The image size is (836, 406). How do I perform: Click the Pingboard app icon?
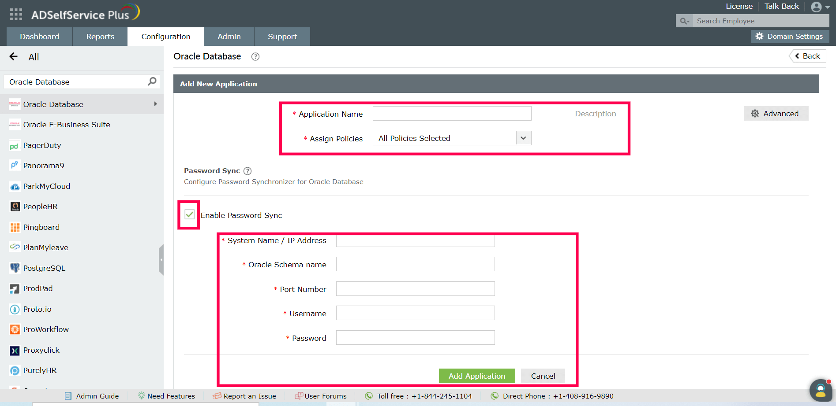click(x=15, y=227)
